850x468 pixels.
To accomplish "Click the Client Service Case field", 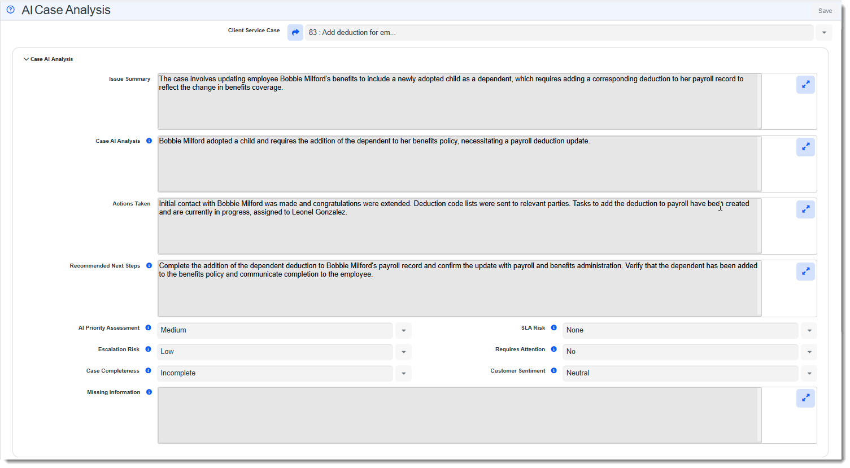I will pyautogui.click(x=559, y=32).
